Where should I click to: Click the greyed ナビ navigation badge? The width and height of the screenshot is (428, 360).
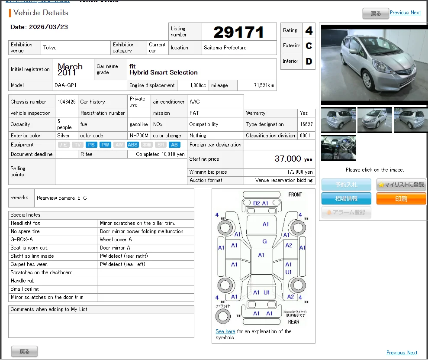(x=64, y=145)
